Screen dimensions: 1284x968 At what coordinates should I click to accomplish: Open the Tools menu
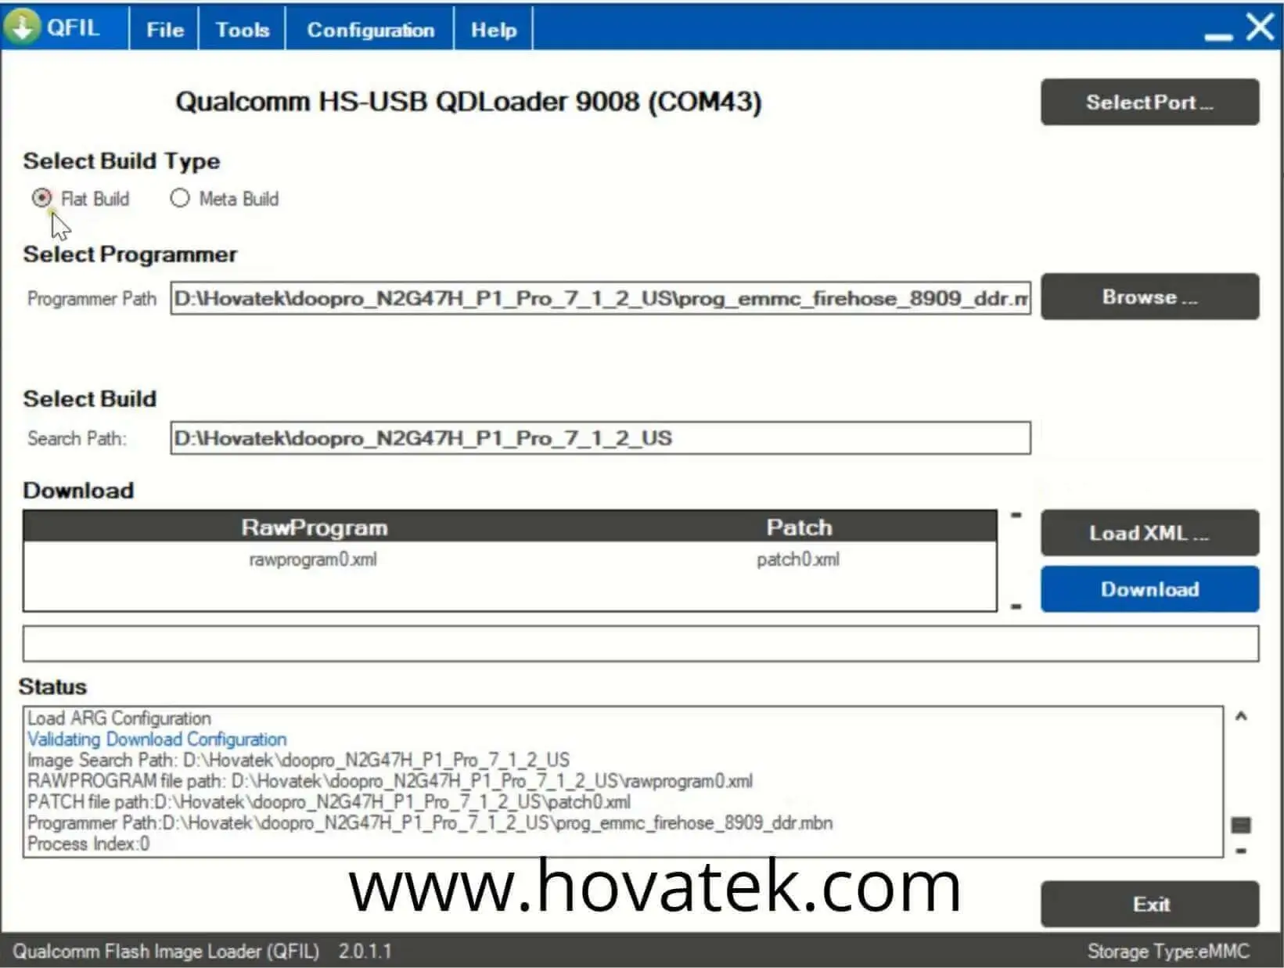point(242,30)
